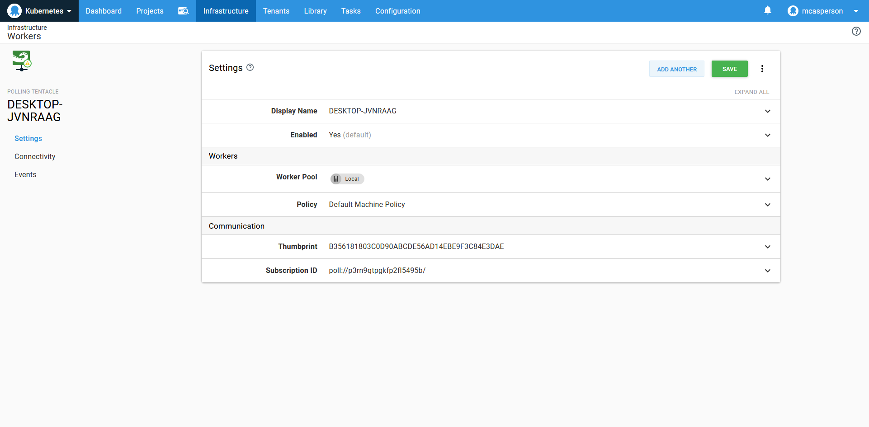Click the mcasperson user avatar icon

tap(793, 11)
